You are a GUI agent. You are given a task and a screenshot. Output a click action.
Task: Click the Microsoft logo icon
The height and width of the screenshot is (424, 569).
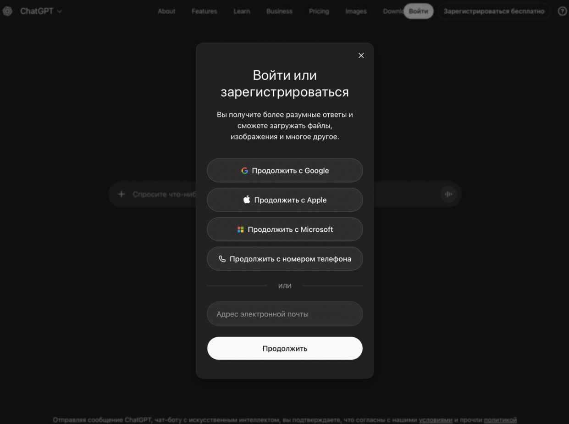(240, 229)
